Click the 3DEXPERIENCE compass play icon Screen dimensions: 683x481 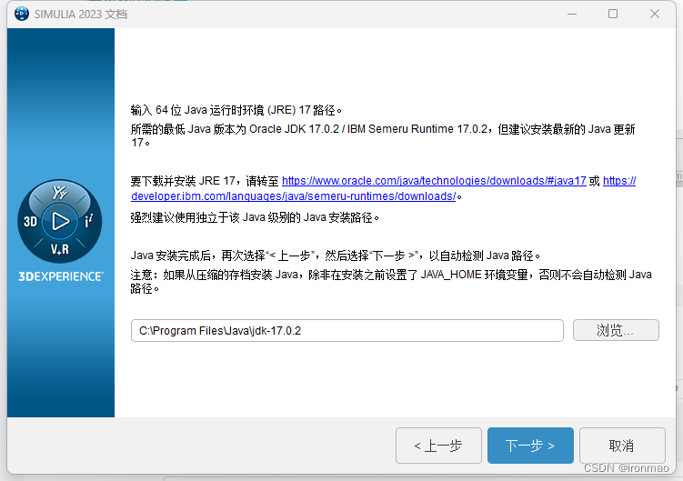60,221
